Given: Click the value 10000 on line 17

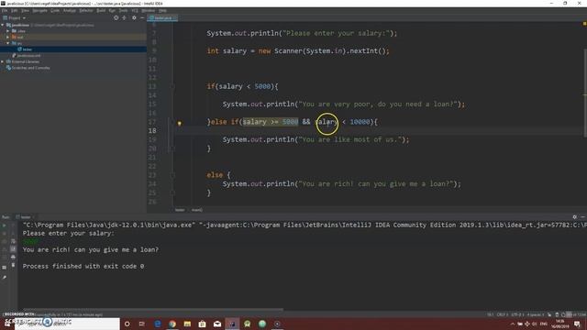Looking at the screenshot, I should tap(360, 122).
